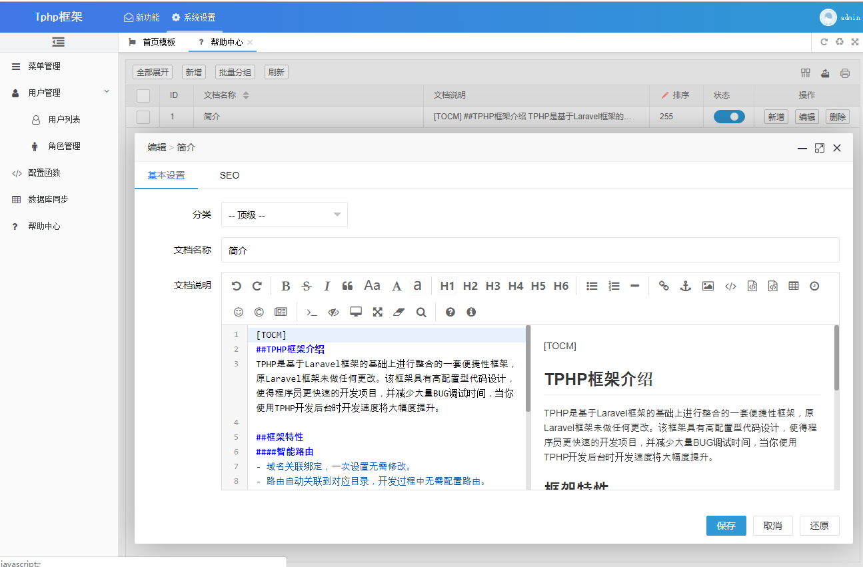The image size is (863, 567).
Task: Insert block quote via quote icon
Action: pyautogui.click(x=347, y=286)
